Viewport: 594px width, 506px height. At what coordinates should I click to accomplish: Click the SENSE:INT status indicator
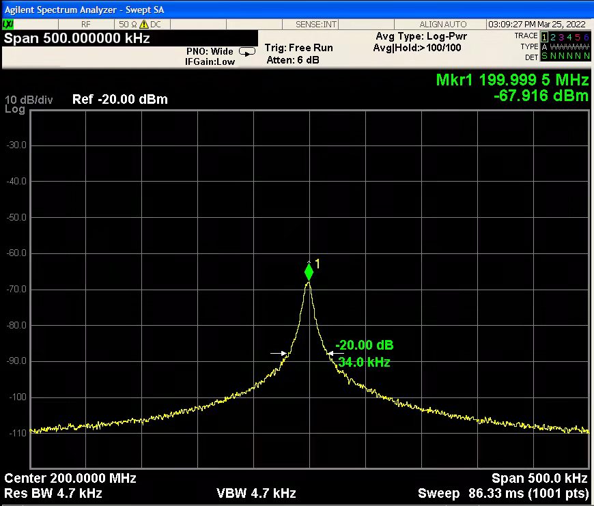click(x=316, y=25)
